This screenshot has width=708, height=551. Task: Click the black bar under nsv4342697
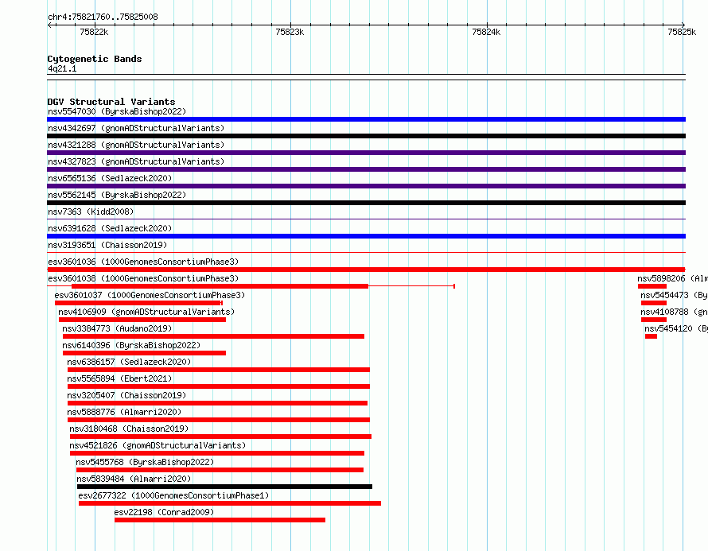tap(366, 136)
